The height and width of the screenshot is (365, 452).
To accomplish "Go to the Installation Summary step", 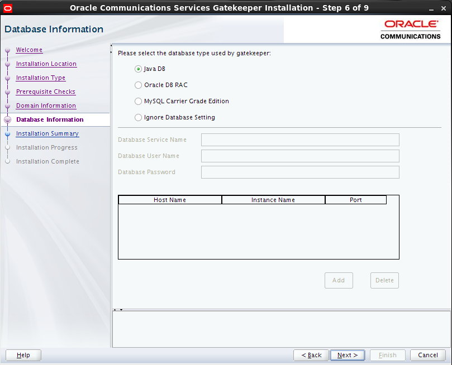I will click(x=47, y=133).
